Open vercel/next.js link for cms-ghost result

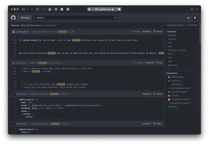tap(22, 94)
